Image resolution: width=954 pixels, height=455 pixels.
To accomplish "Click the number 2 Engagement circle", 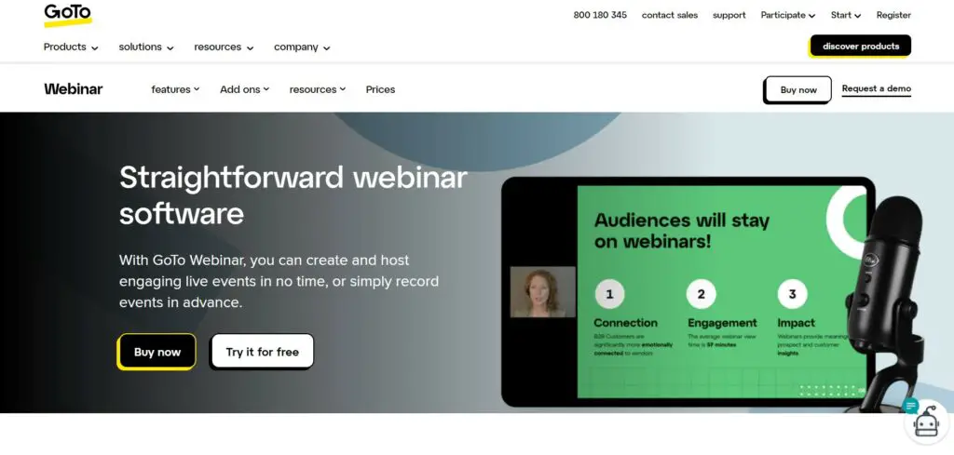I will pyautogui.click(x=701, y=295).
